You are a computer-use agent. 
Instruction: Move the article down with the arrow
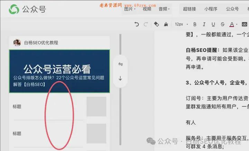pyautogui.click(x=120, y=78)
